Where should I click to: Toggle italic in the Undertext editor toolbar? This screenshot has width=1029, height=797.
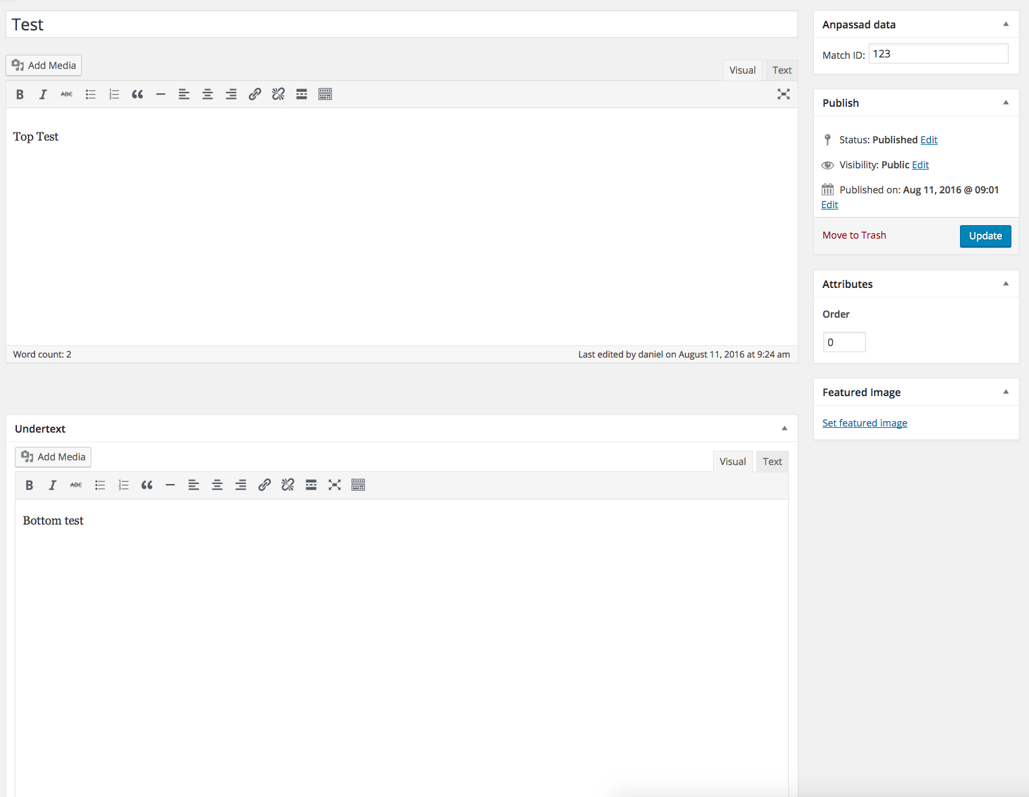click(x=53, y=485)
